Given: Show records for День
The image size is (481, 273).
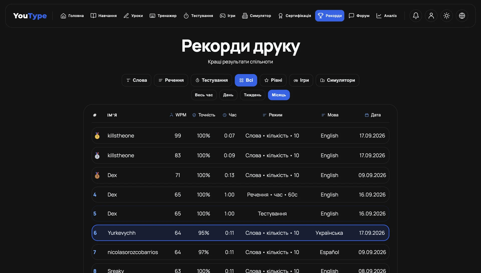Looking at the screenshot, I should coord(228,95).
